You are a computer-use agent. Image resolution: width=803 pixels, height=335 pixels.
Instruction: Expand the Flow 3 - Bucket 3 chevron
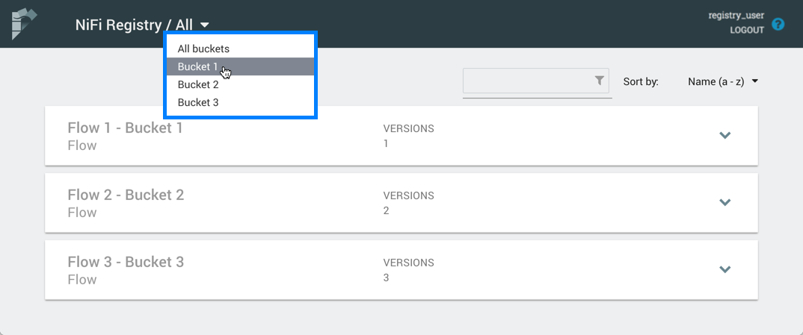(724, 269)
